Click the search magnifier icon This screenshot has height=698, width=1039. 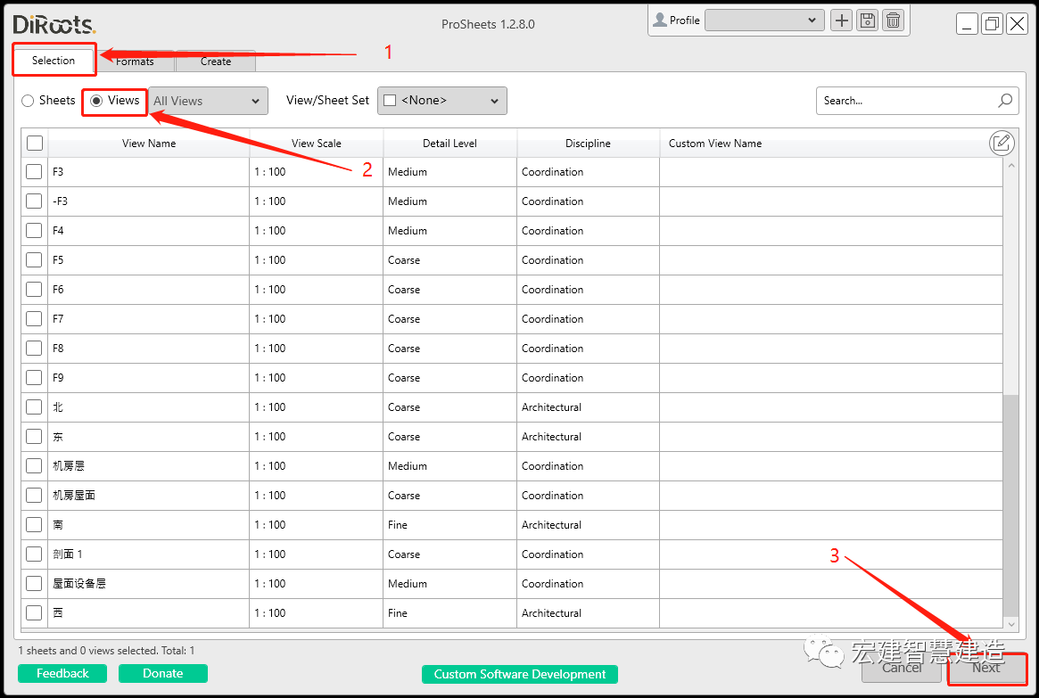tap(1005, 101)
